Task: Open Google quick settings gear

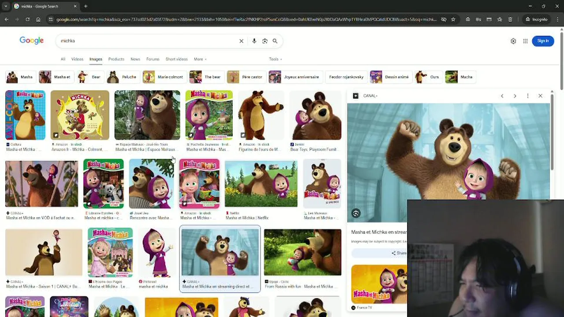Action: tap(513, 41)
